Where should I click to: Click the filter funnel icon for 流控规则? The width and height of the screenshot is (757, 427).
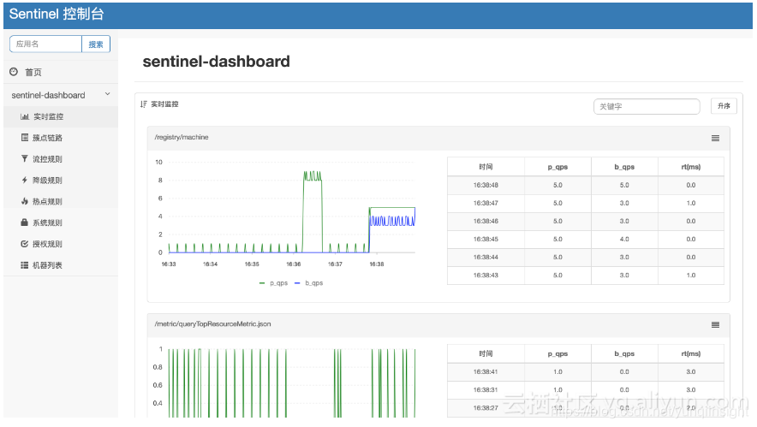(x=25, y=159)
